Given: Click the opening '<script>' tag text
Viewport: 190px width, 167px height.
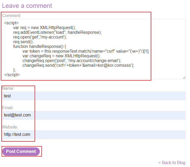Looking at the screenshot, I should [x=11, y=23].
